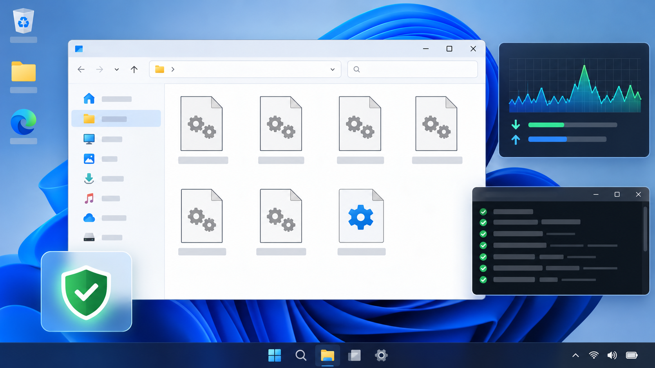Select the third gray gears file, top row
The image size is (655, 368).
[360, 124]
